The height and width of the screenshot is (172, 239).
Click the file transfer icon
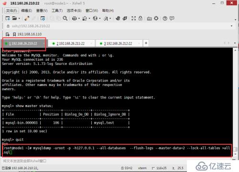(x=85, y=19)
